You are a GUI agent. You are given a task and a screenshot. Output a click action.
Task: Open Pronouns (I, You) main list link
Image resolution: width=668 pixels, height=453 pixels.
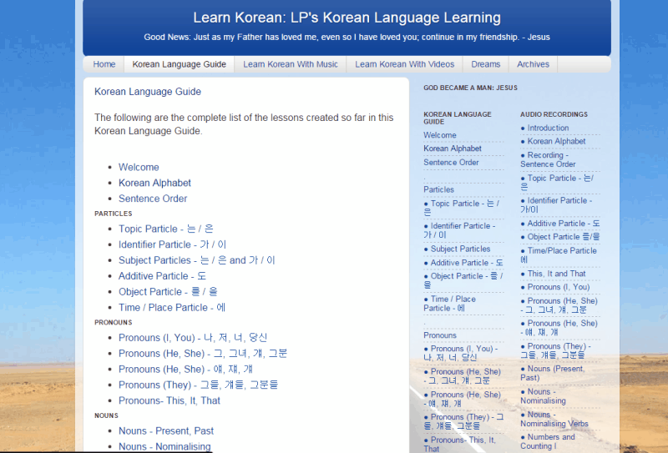click(x=193, y=338)
